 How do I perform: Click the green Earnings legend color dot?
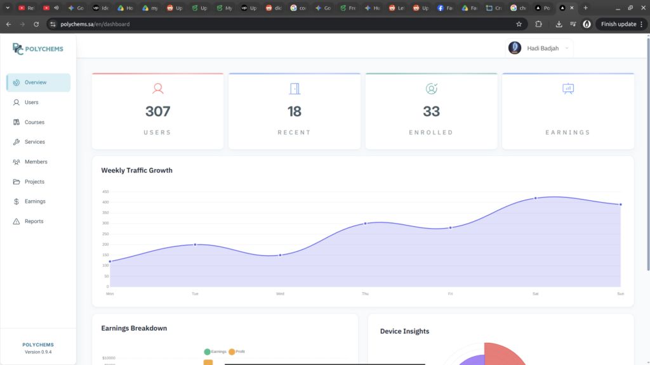(x=207, y=352)
